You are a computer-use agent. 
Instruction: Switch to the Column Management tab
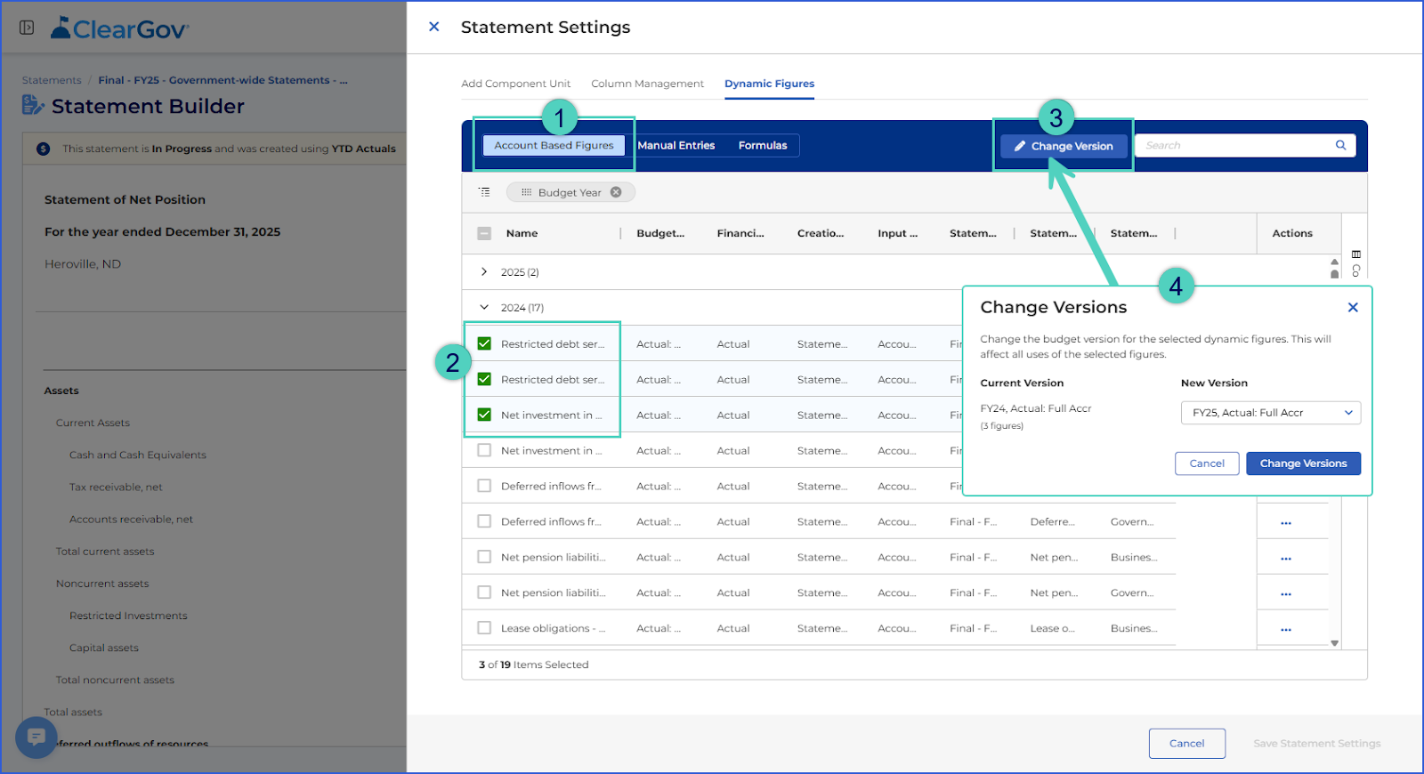[x=647, y=84]
